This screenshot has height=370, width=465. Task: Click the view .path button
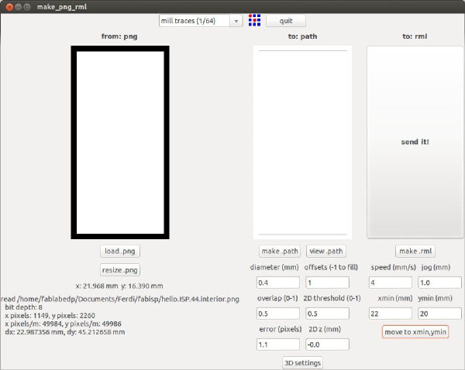(x=326, y=252)
